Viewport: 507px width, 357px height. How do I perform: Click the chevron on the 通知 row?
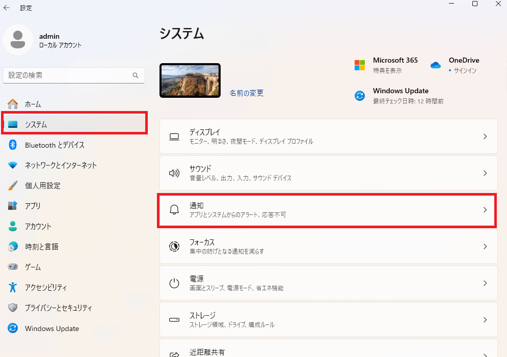pyautogui.click(x=485, y=210)
